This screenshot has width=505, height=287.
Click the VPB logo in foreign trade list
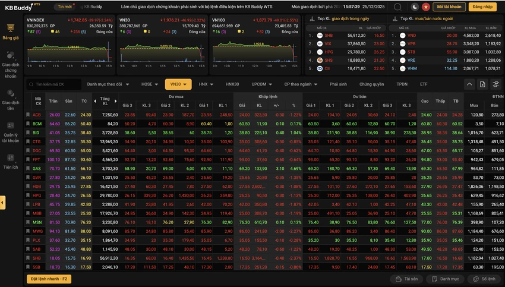[403, 44]
